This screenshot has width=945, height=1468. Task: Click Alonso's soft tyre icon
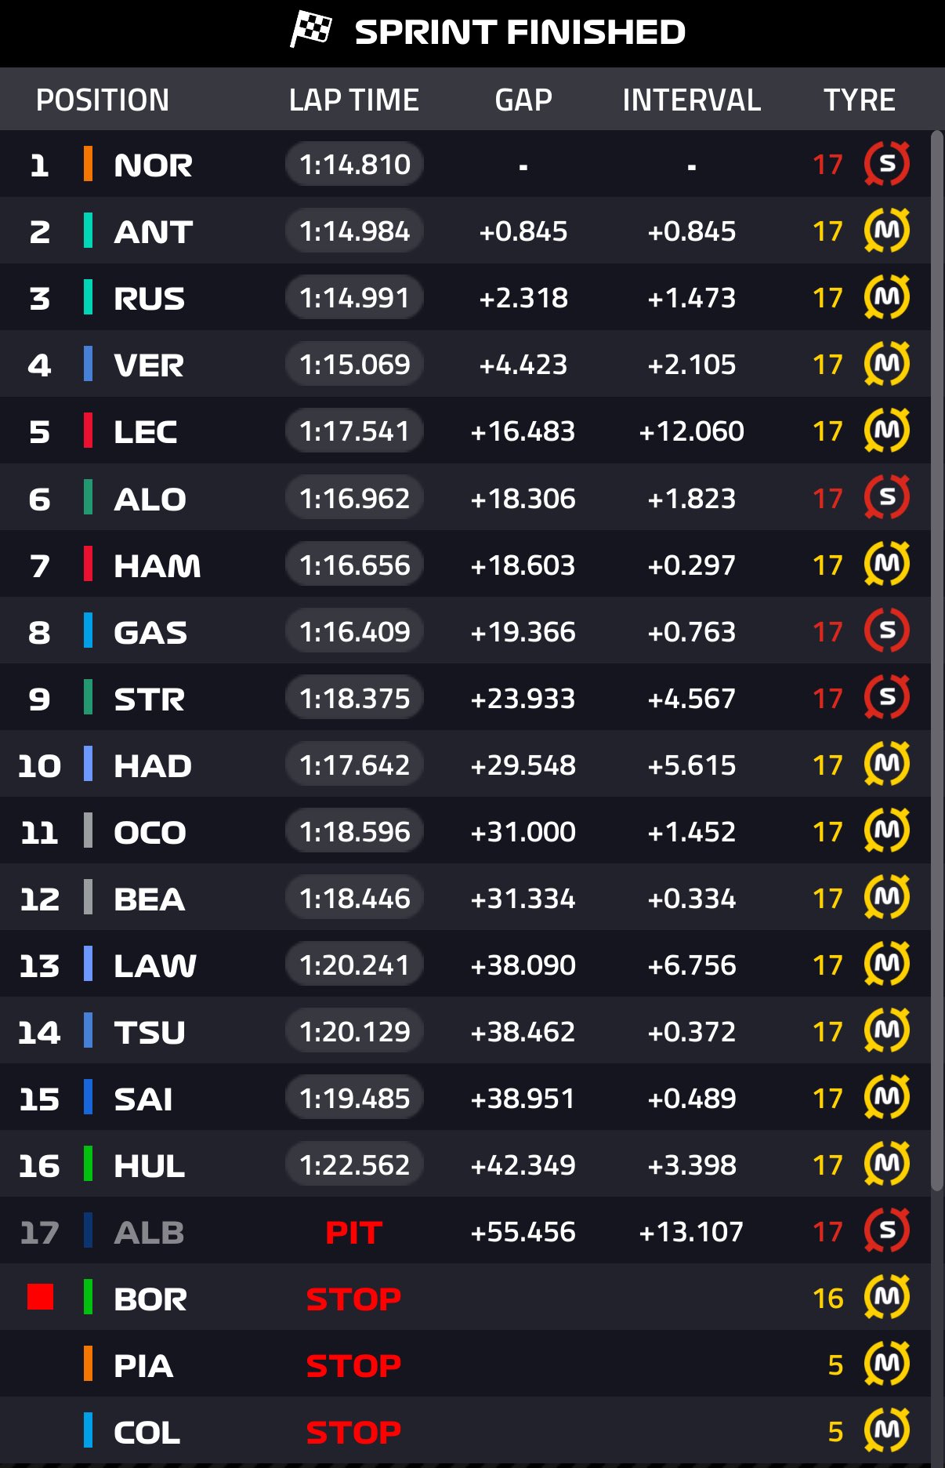[886, 497]
